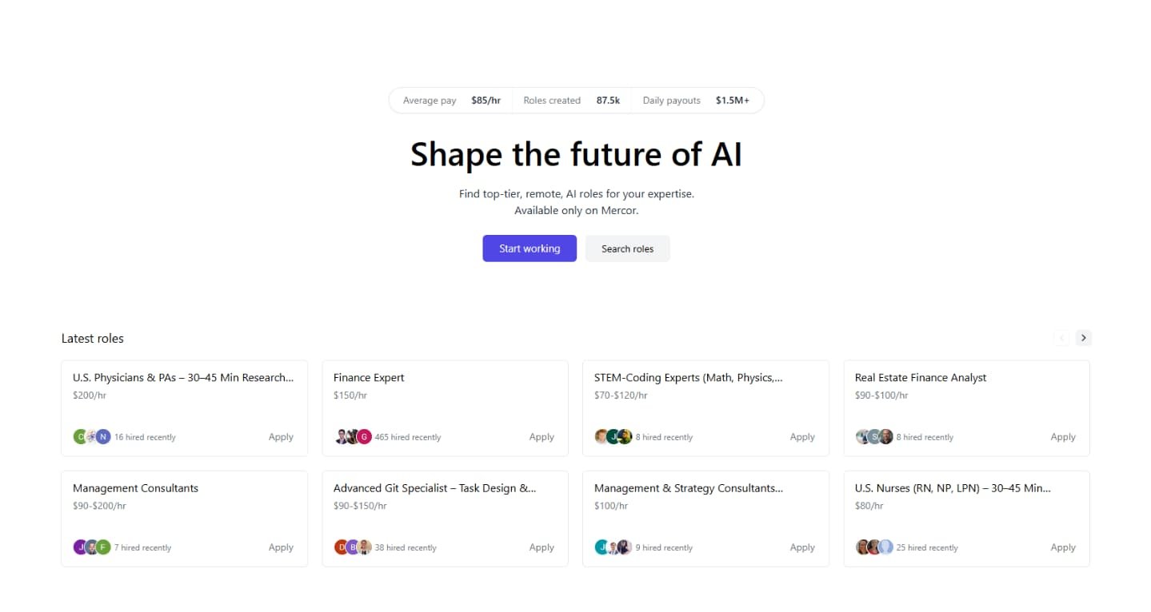Image resolution: width=1151 pixels, height=612 pixels.
Task: Click the right arrow to browse more roles
Action: [1083, 337]
